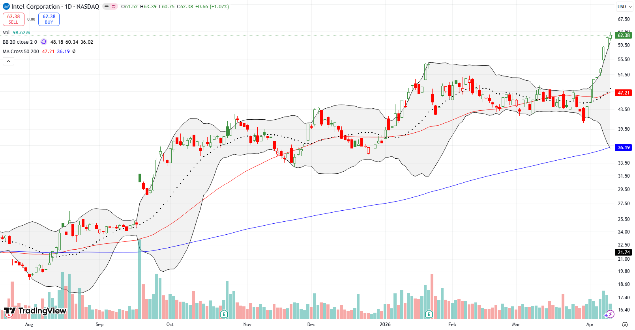Click the Aug label on time axis
635x330 pixels.
pos(29,324)
